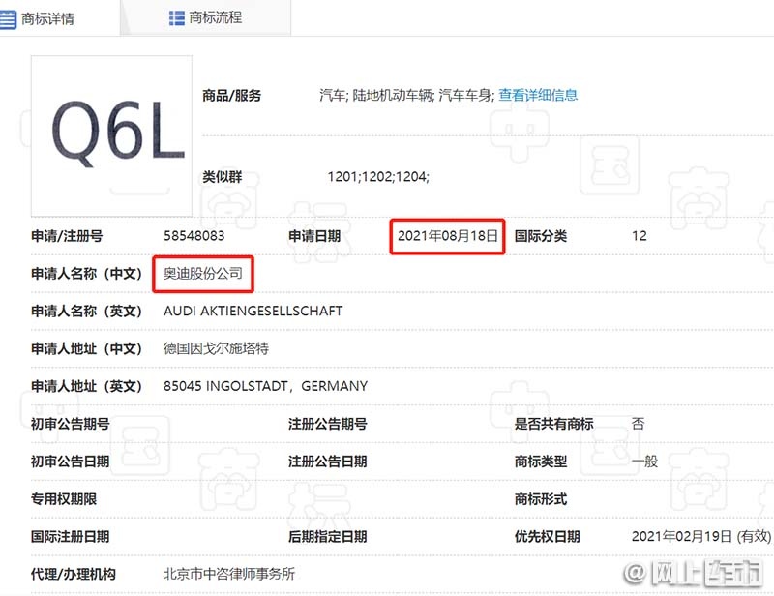Select the application date 2021年08月18日

point(448,236)
